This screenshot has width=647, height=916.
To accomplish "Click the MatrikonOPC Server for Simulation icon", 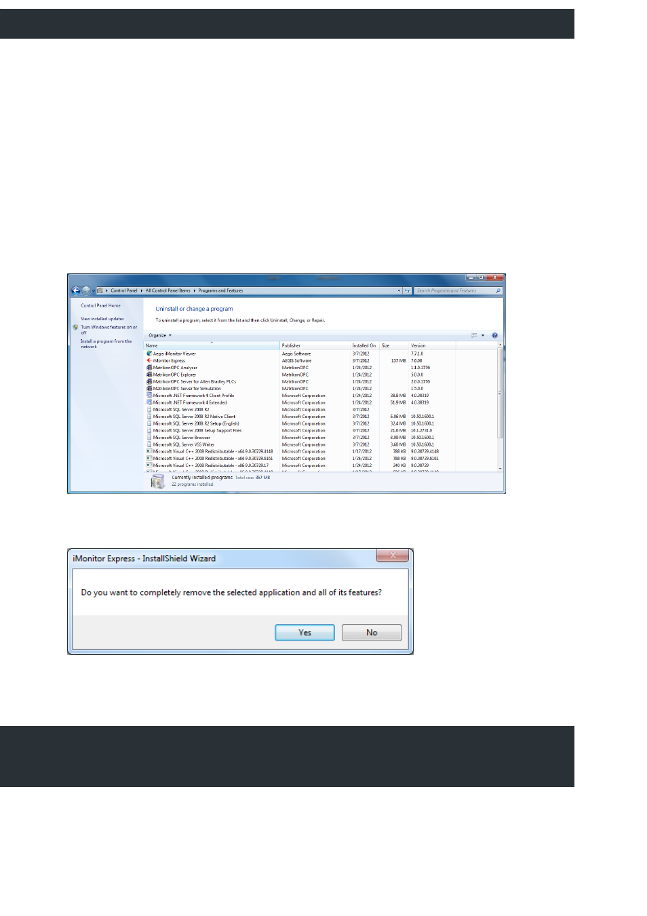I will pyautogui.click(x=149, y=388).
